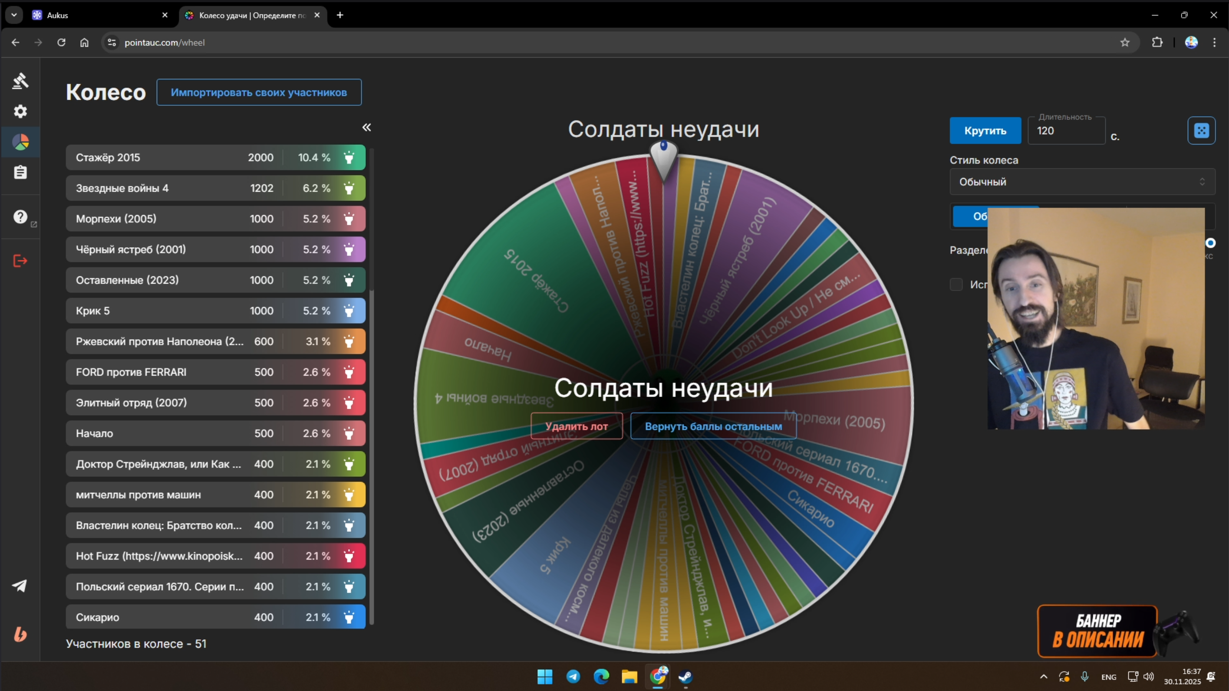Click Удалить лот button on the wheel
The height and width of the screenshot is (691, 1229).
(x=577, y=426)
